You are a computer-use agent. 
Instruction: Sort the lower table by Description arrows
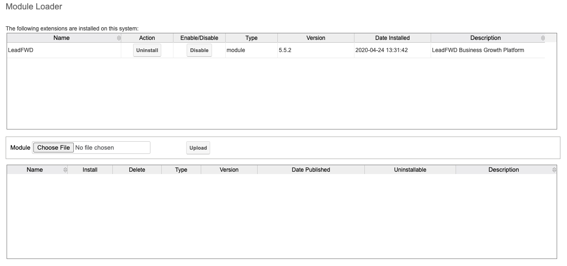click(554, 170)
